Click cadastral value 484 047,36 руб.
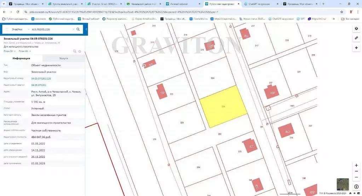 (41, 137)
